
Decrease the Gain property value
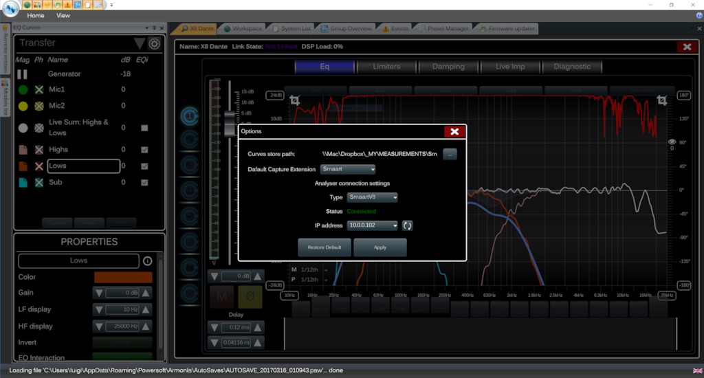99,293
